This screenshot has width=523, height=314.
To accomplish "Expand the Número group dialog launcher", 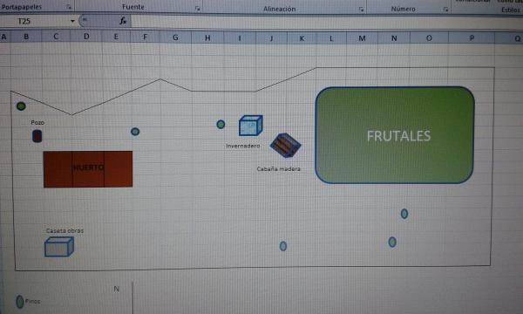I will 445,10.
